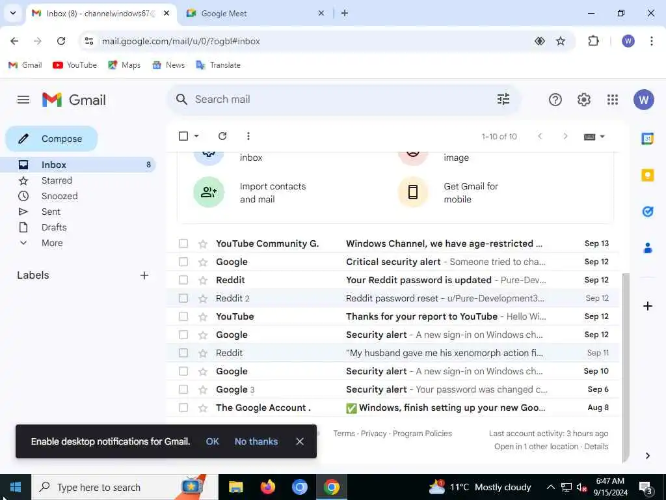Open the Google apps grid

[x=613, y=100]
